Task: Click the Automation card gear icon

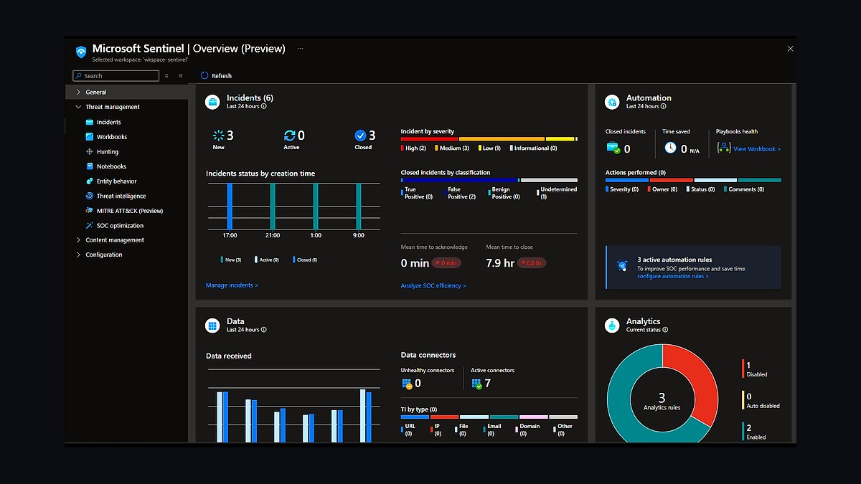Action: (612, 102)
